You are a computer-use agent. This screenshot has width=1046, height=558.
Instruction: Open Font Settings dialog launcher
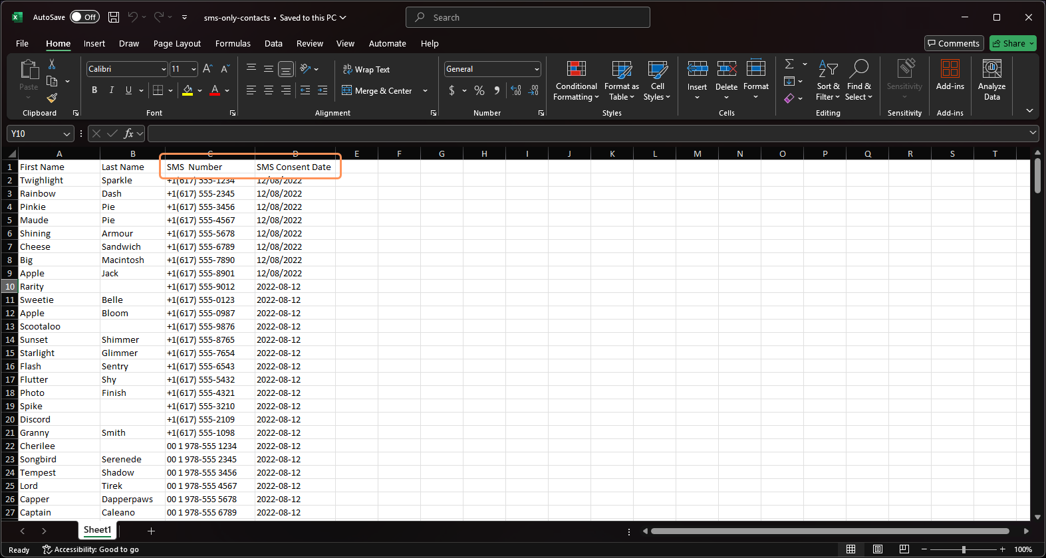click(x=233, y=113)
